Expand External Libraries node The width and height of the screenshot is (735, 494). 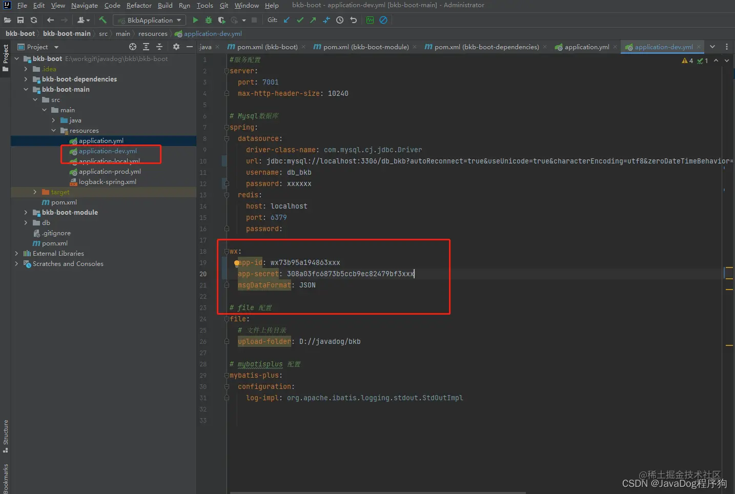pyautogui.click(x=16, y=253)
